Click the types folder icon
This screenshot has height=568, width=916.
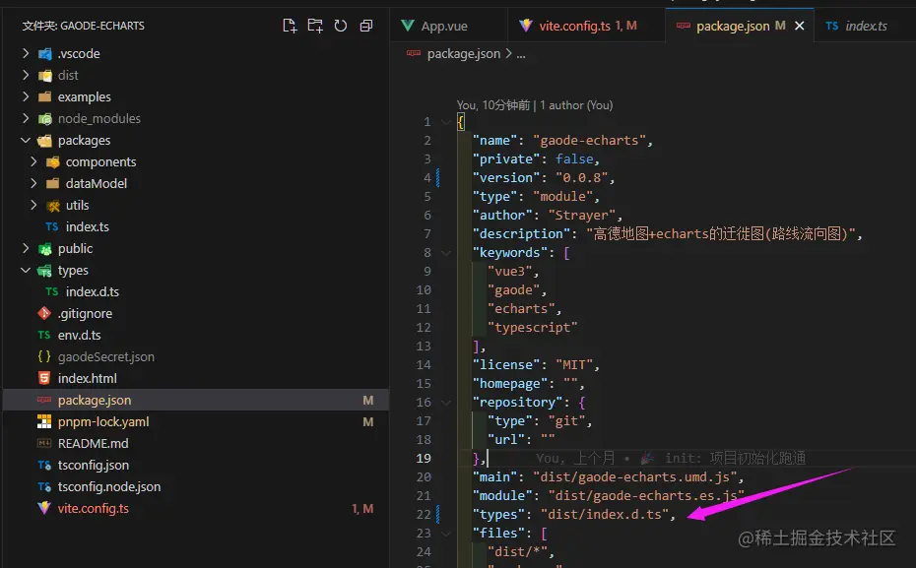[x=44, y=271]
